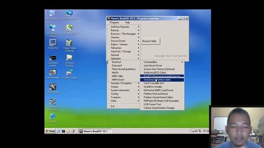The width and height of the screenshot is (264, 148).
Task: Open the Help menu
Action: 127,22
